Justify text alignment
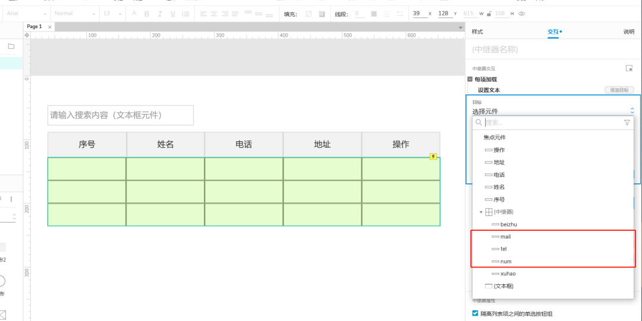 (x=235, y=14)
